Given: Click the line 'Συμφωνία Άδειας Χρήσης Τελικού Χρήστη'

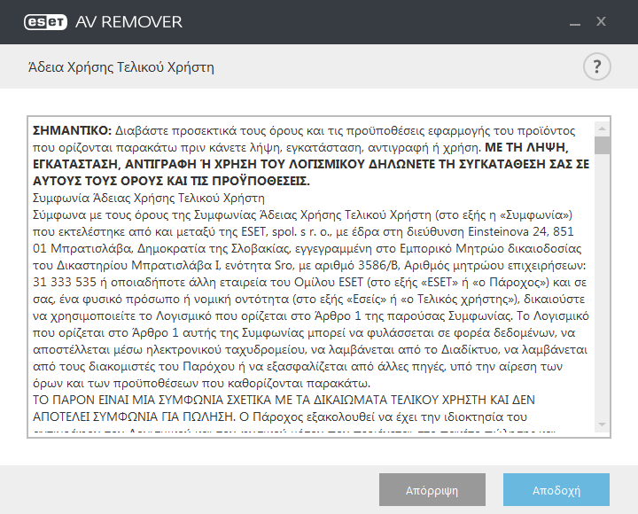Looking at the screenshot, I should tap(149, 199).
